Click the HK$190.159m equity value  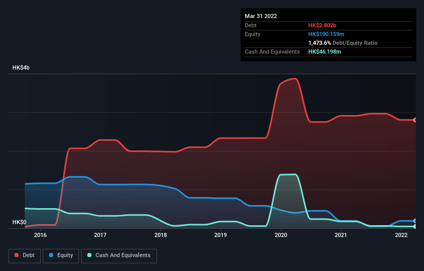[x=326, y=34]
